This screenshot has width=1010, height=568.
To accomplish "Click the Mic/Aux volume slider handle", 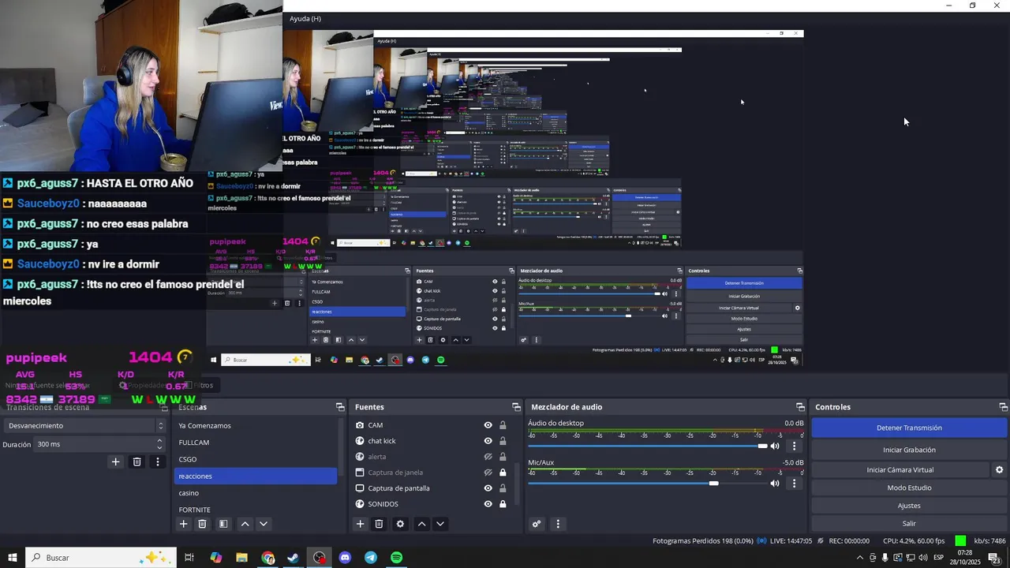I will 713,483.
